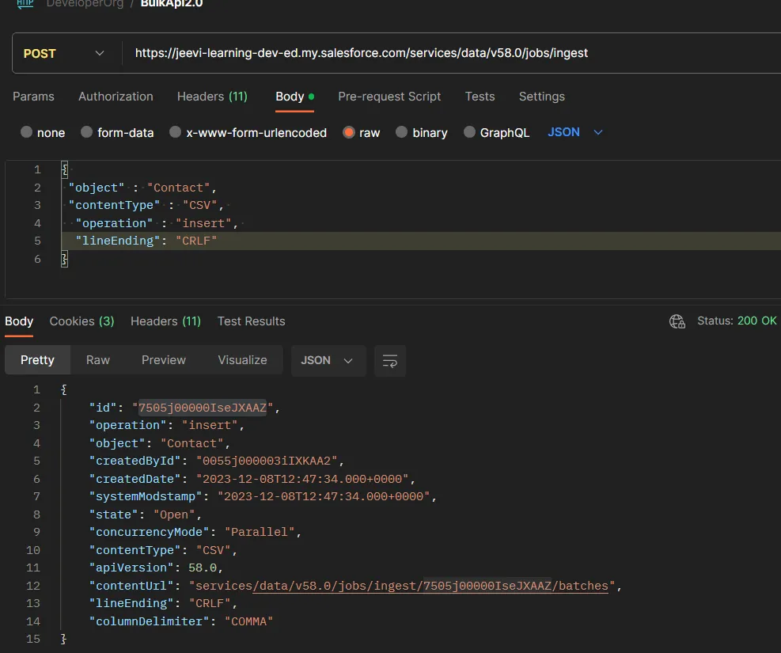Click the HTTP icon before DeveloperOrg
Viewport: 781px width, 653px height.
click(x=25, y=3)
